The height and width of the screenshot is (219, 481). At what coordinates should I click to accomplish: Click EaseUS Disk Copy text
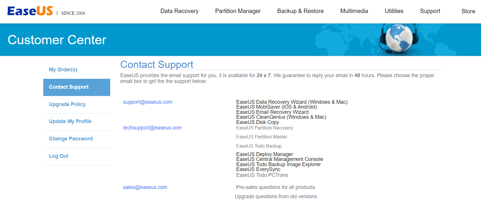coord(258,122)
